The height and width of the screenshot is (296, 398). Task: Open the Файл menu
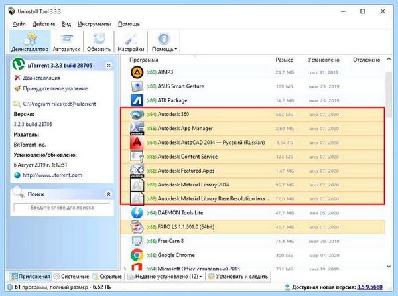[x=19, y=24]
